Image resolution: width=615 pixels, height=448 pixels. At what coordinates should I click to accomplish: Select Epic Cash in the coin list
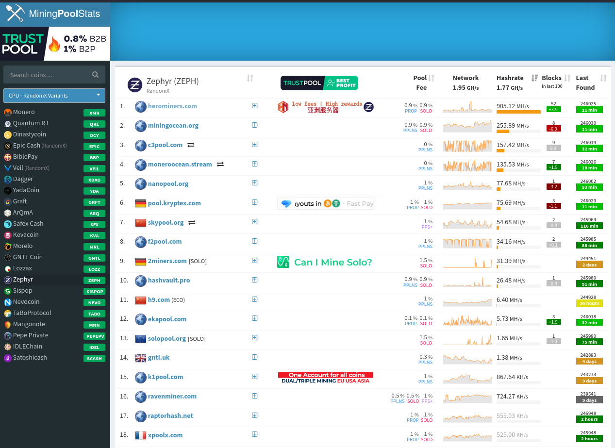(27, 146)
